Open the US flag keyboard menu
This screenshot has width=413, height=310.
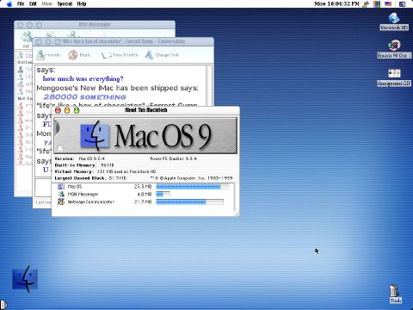(x=388, y=3)
